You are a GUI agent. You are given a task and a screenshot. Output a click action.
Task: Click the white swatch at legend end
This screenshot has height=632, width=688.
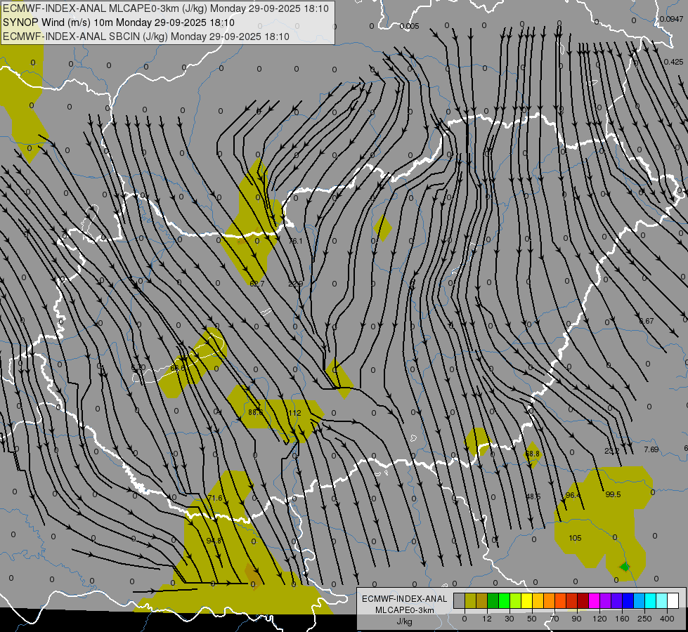(673, 600)
